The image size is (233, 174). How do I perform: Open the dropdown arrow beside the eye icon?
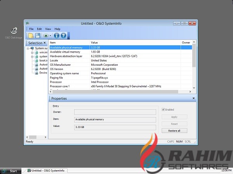(50, 36)
